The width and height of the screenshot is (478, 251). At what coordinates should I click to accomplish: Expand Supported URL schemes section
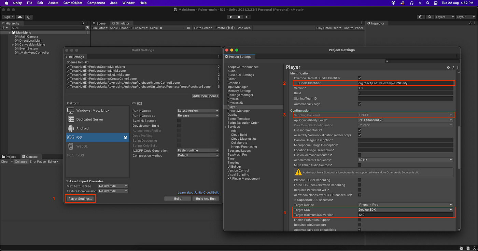coord(295,200)
